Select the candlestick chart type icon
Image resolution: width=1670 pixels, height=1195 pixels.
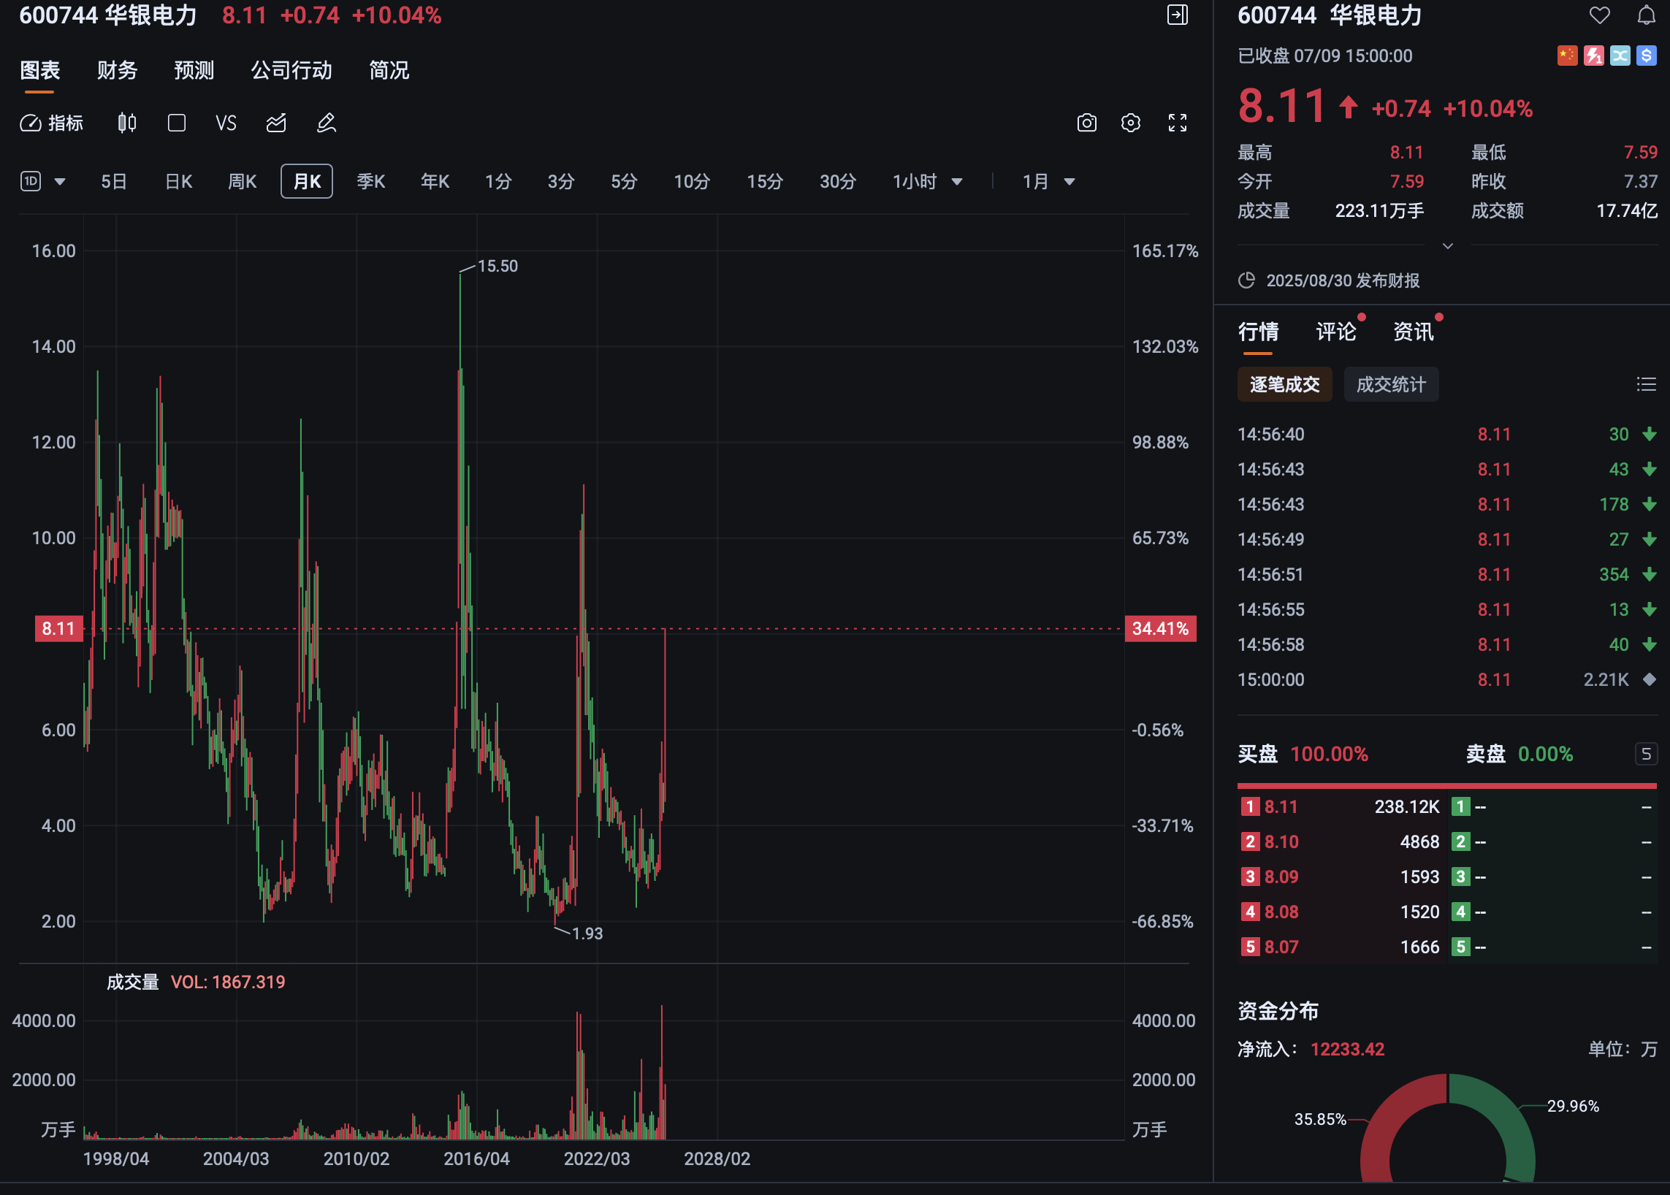(x=127, y=123)
